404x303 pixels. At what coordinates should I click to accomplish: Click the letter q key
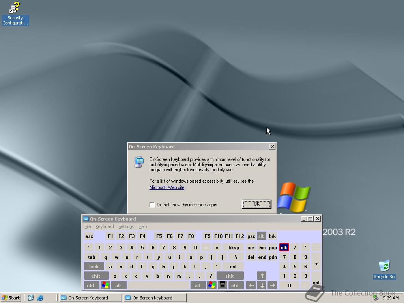click(106, 257)
